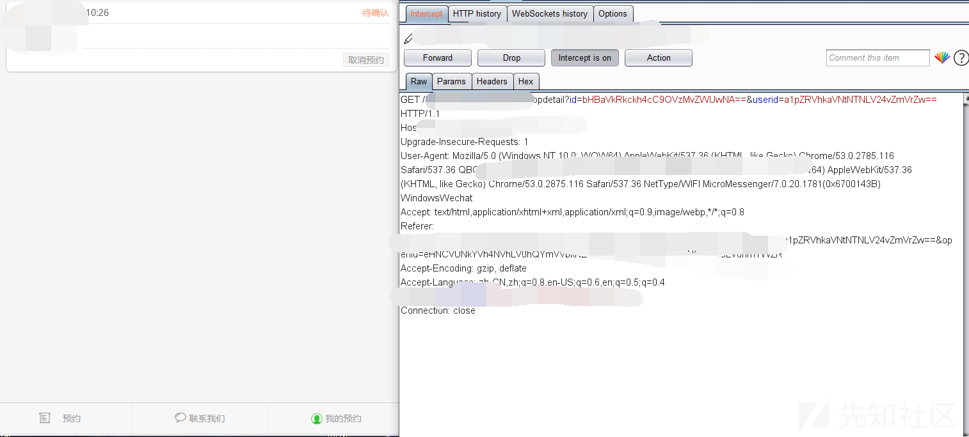Switch to the Params view tab

[451, 82]
